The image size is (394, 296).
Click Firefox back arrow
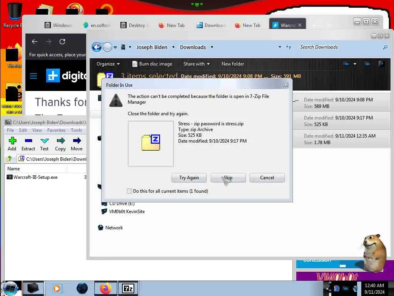coord(34,42)
